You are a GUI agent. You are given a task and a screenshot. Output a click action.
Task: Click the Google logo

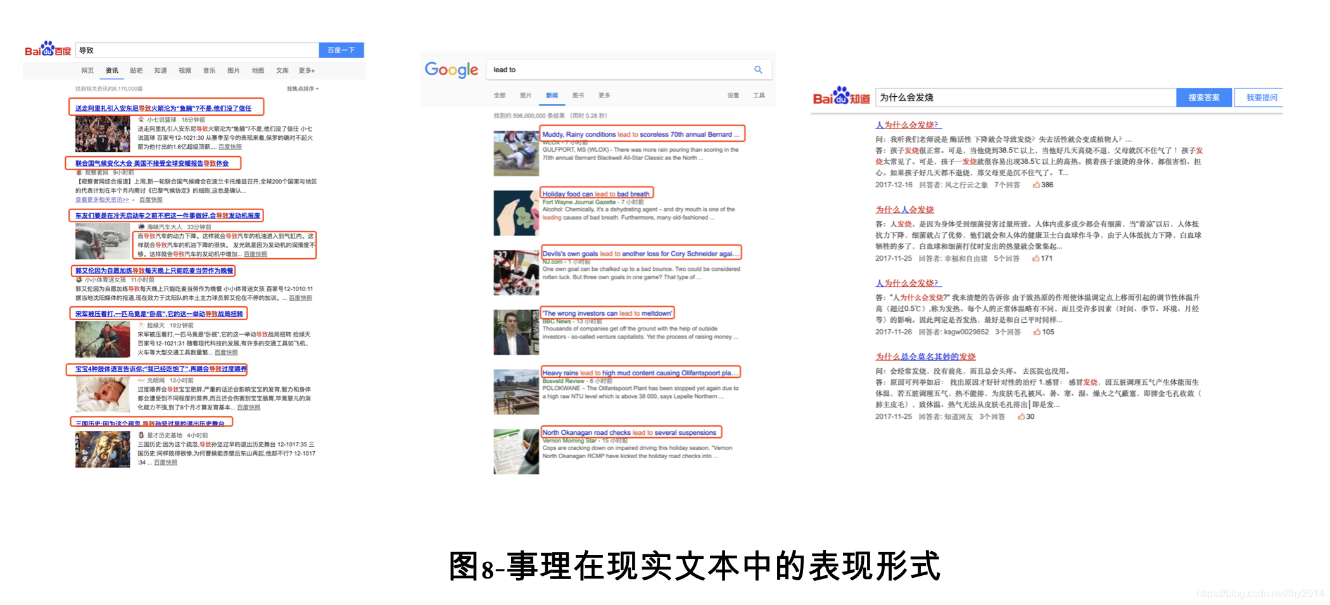click(x=450, y=70)
